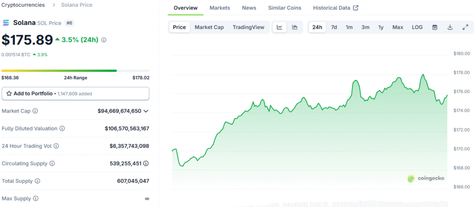Click the 3.5% (24h) change text
This screenshot has width=474, height=207.
[x=80, y=40]
